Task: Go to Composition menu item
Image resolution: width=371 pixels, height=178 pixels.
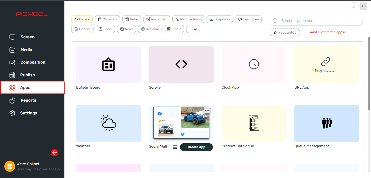Action: pyautogui.click(x=32, y=63)
